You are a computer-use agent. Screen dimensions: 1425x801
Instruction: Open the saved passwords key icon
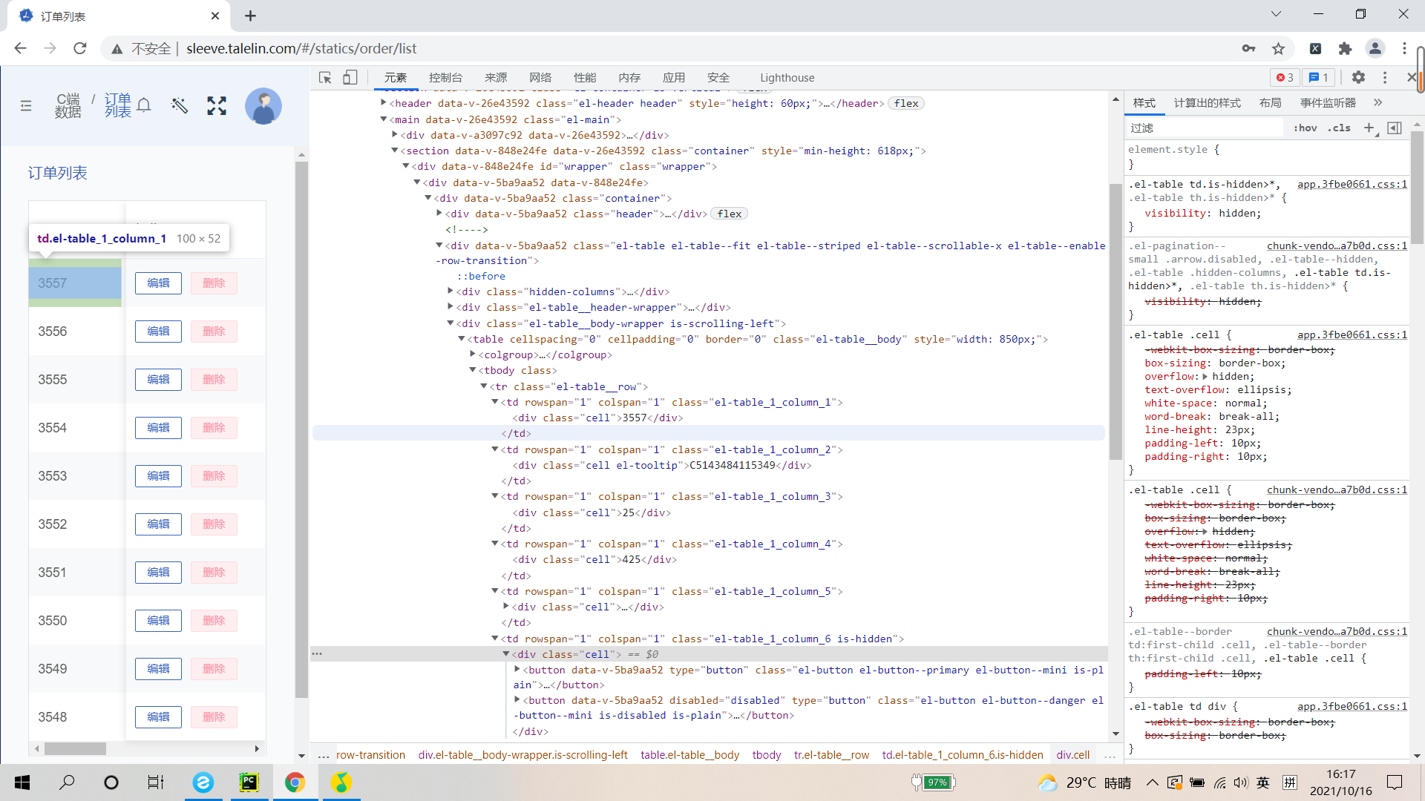click(1248, 48)
